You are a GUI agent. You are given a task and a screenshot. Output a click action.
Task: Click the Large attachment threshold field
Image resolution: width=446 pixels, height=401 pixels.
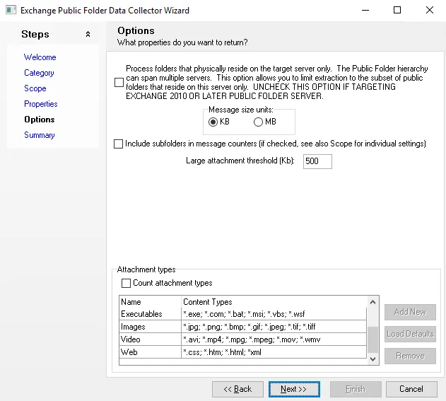pos(317,161)
